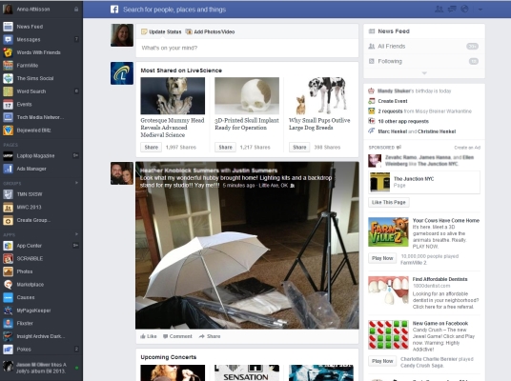Share the 3D-Printed Skull Implant article
The height and width of the screenshot is (381, 511).
tap(225, 148)
